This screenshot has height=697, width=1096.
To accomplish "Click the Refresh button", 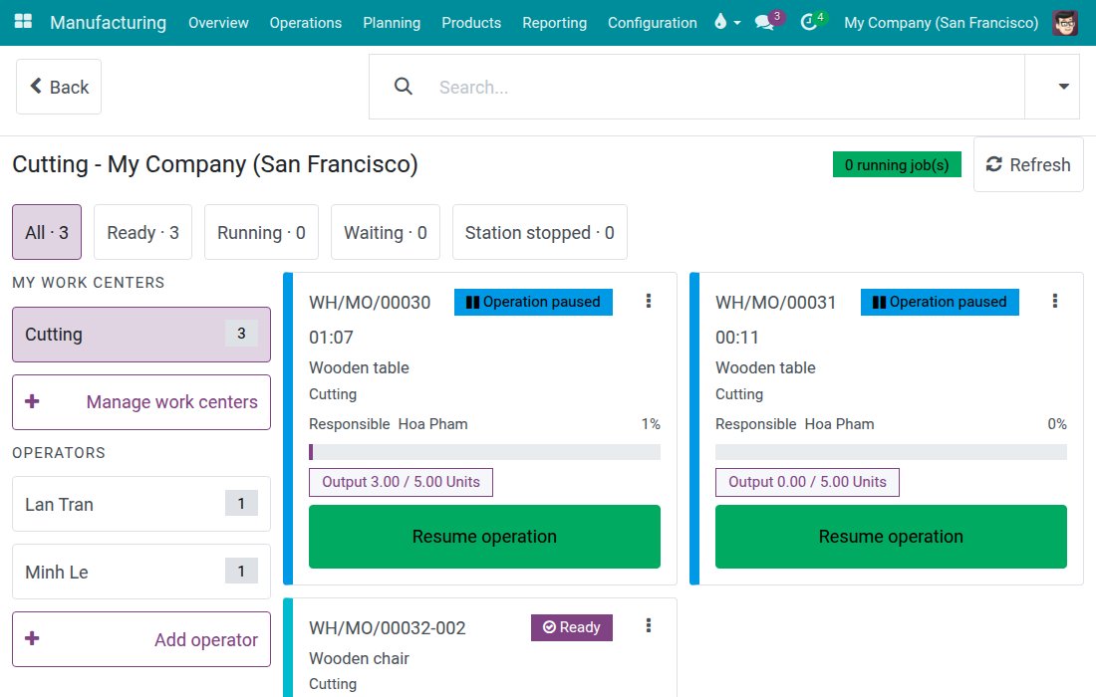I will pyautogui.click(x=1028, y=165).
